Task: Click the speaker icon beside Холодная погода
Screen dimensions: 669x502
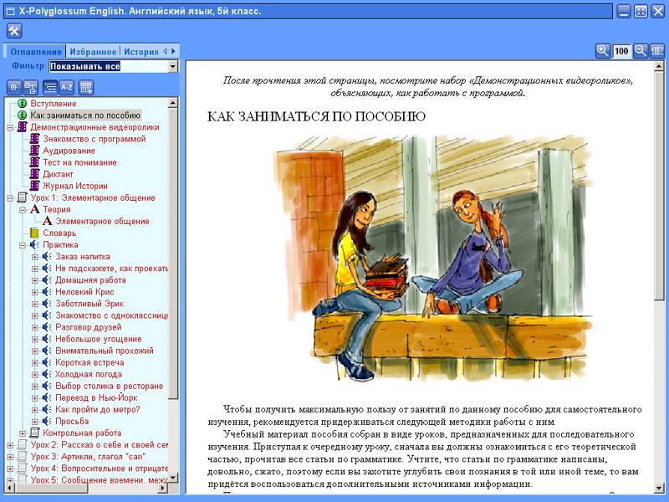Action: [47, 375]
